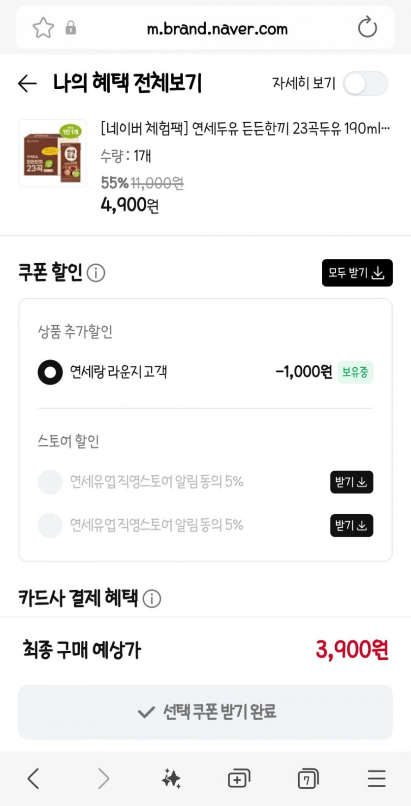Screen dimensions: 411x806
Task: Select first 알림 동의 5% coupon radio
Action: click(50, 482)
